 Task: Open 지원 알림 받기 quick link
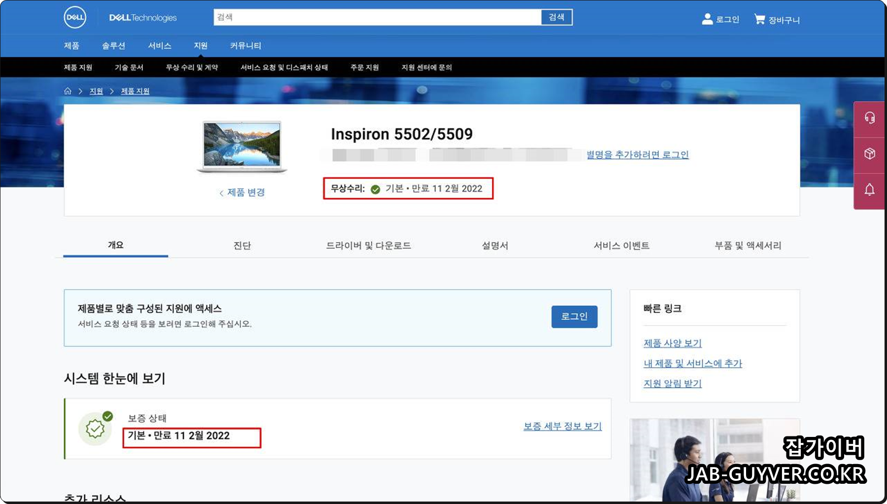coord(673,383)
